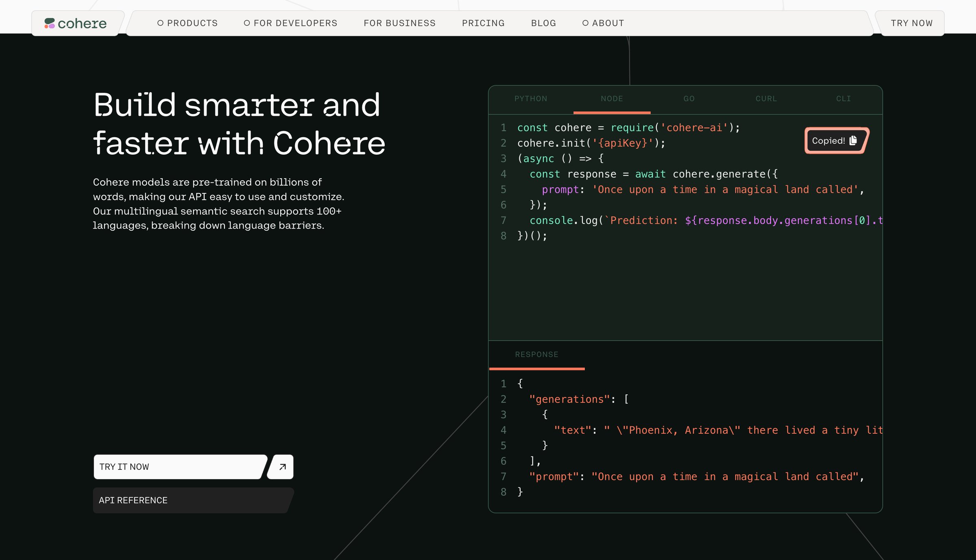Switch to the CLI code tab
Viewport: 976px width, 560px height.
[x=843, y=99]
